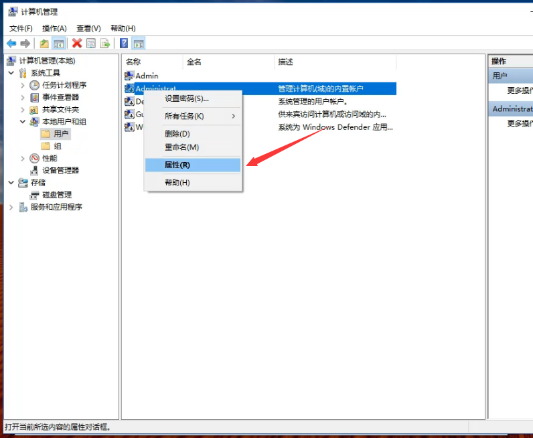Click the Device Manager (设备管理器) icon

tap(34, 170)
